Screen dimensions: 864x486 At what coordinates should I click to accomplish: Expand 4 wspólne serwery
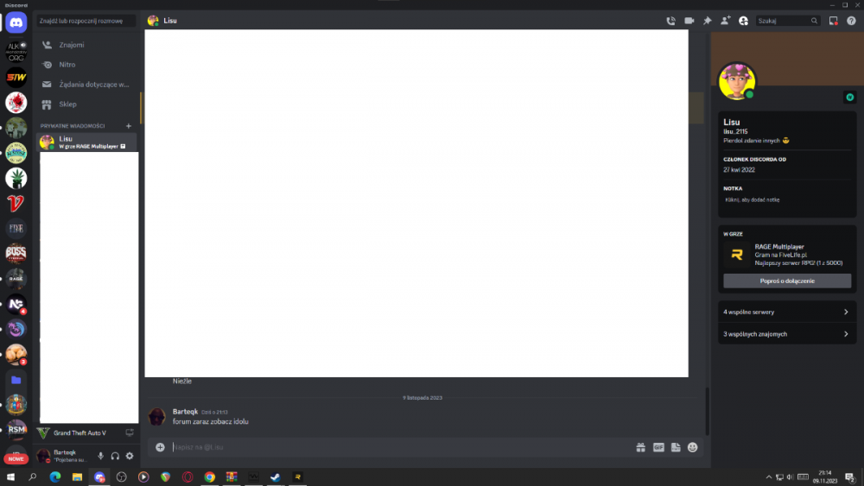(x=787, y=312)
